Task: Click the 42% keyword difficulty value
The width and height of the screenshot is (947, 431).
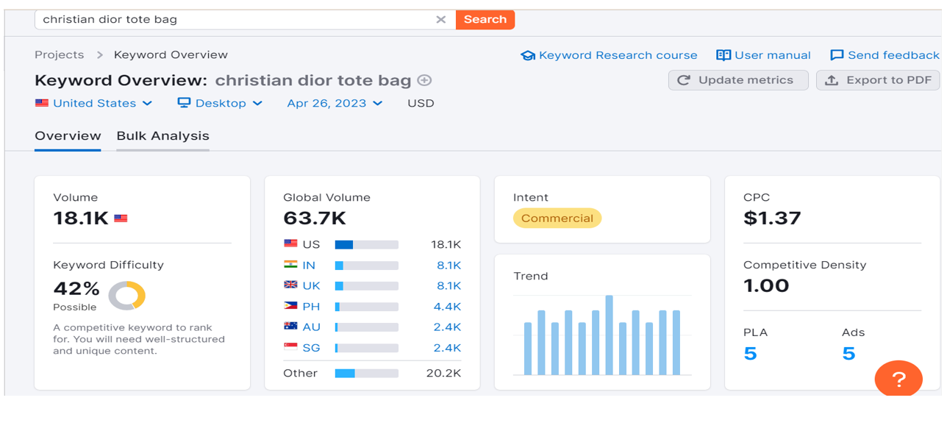Action: pos(76,288)
